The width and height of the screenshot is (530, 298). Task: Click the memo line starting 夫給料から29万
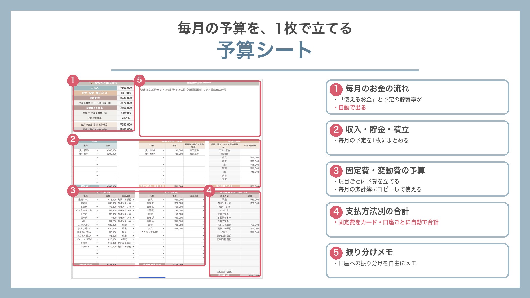(183, 90)
